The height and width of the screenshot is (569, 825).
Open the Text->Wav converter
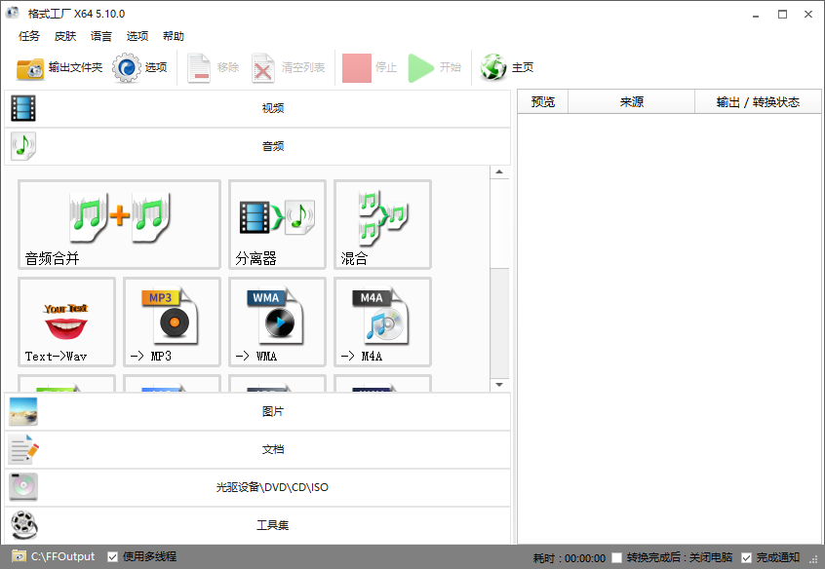point(67,322)
